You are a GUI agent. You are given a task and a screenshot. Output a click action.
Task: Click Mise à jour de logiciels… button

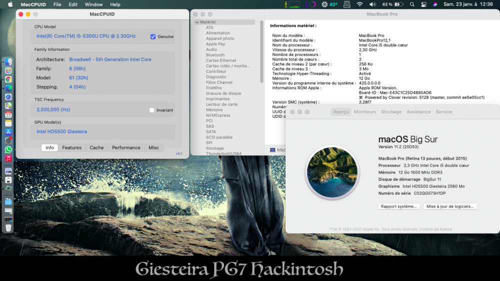click(450, 206)
